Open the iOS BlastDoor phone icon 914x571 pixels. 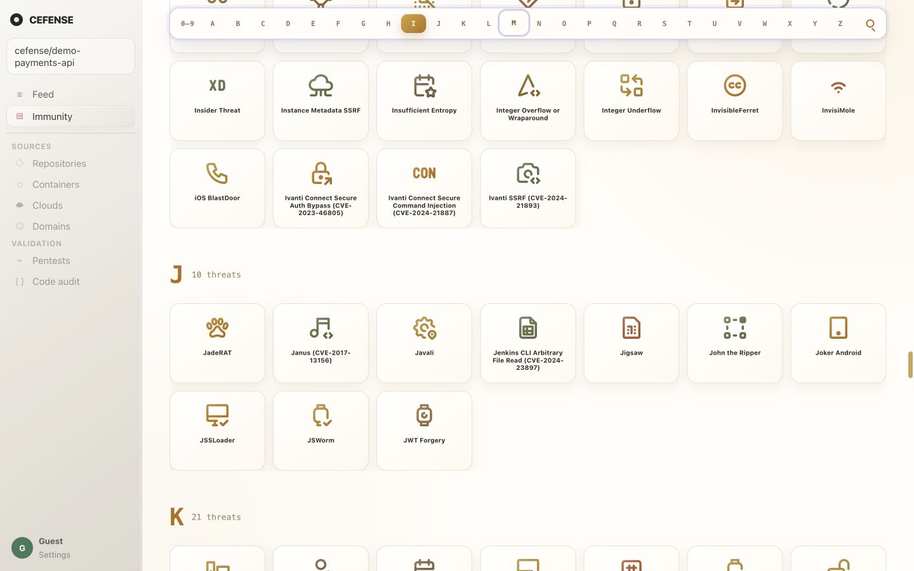[217, 173]
